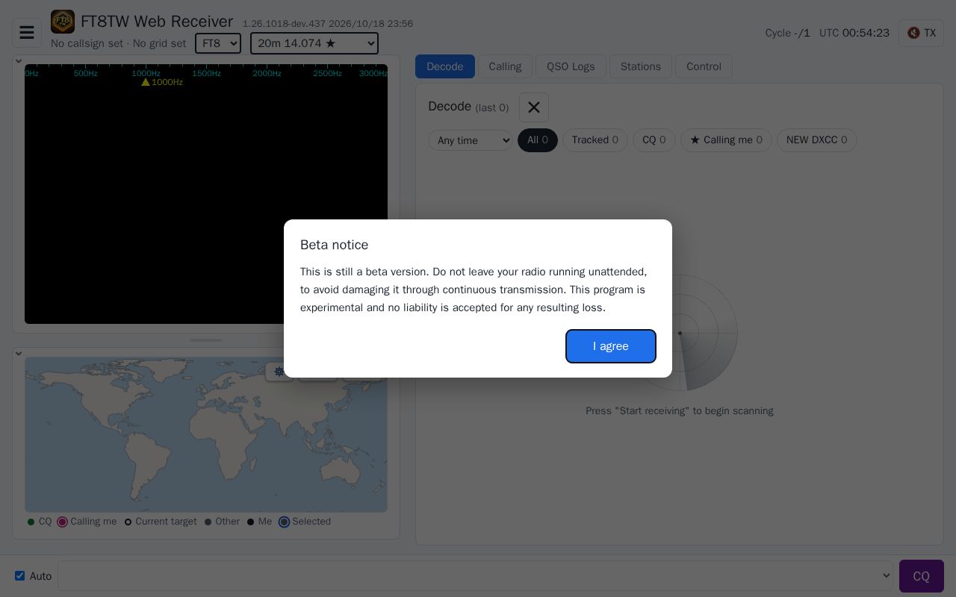The height and width of the screenshot is (597, 956).
Task: Click the Calling me legend marker
Action: [63, 522]
